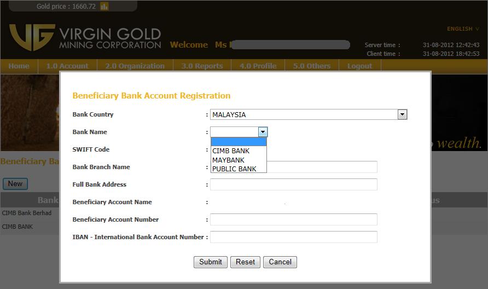The width and height of the screenshot is (488, 289).
Task: Open the 2.0 Organization menu
Action: coord(135,66)
